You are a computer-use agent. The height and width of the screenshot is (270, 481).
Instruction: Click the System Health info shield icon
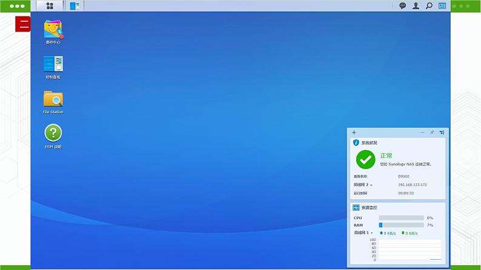356,142
